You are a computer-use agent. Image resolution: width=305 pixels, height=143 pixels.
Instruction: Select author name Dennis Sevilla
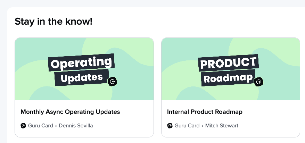[x=76, y=126]
